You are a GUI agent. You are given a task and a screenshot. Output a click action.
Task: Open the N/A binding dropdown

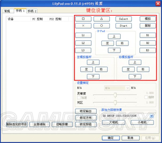pos(117,88)
